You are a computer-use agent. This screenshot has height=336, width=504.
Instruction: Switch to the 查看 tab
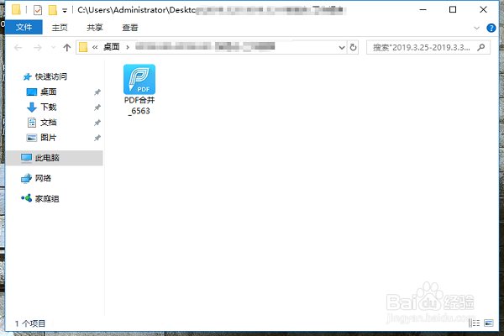tap(130, 28)
